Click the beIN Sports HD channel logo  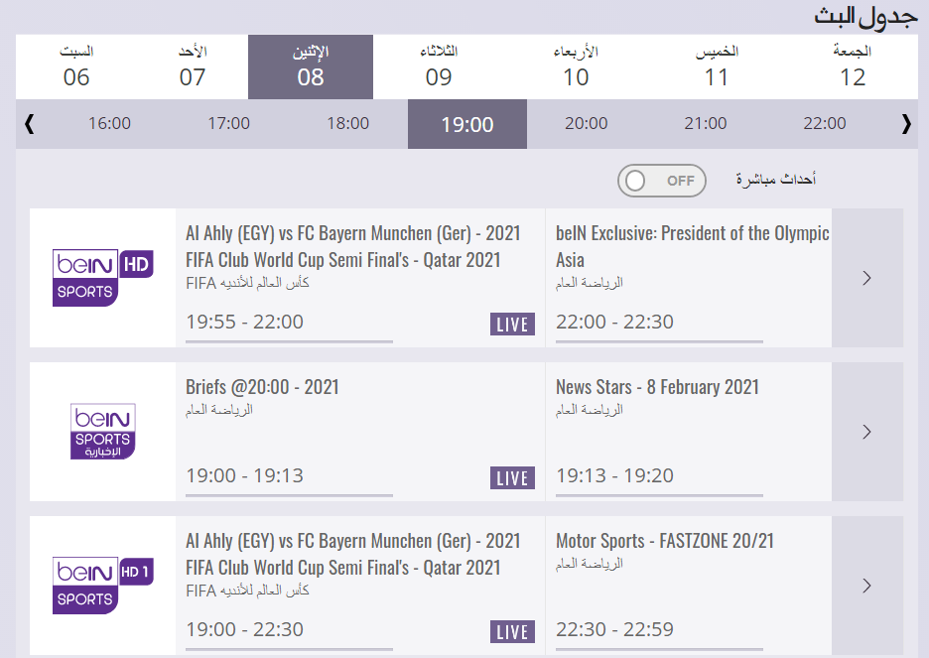(x=102, y=278)
